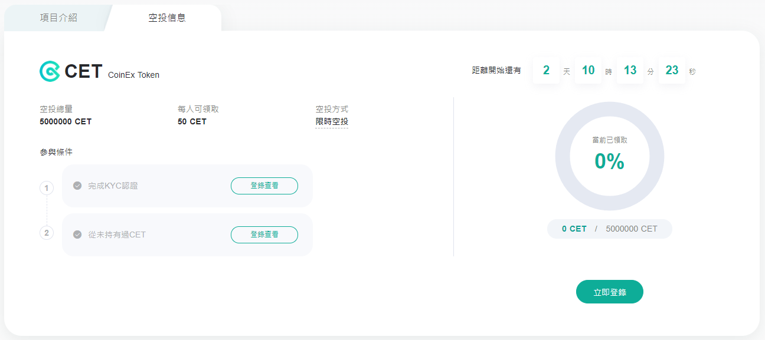Screen dimensions: 765x340
Task: Click 登錄查看 for the KYC condition
Action: (264, 186)
